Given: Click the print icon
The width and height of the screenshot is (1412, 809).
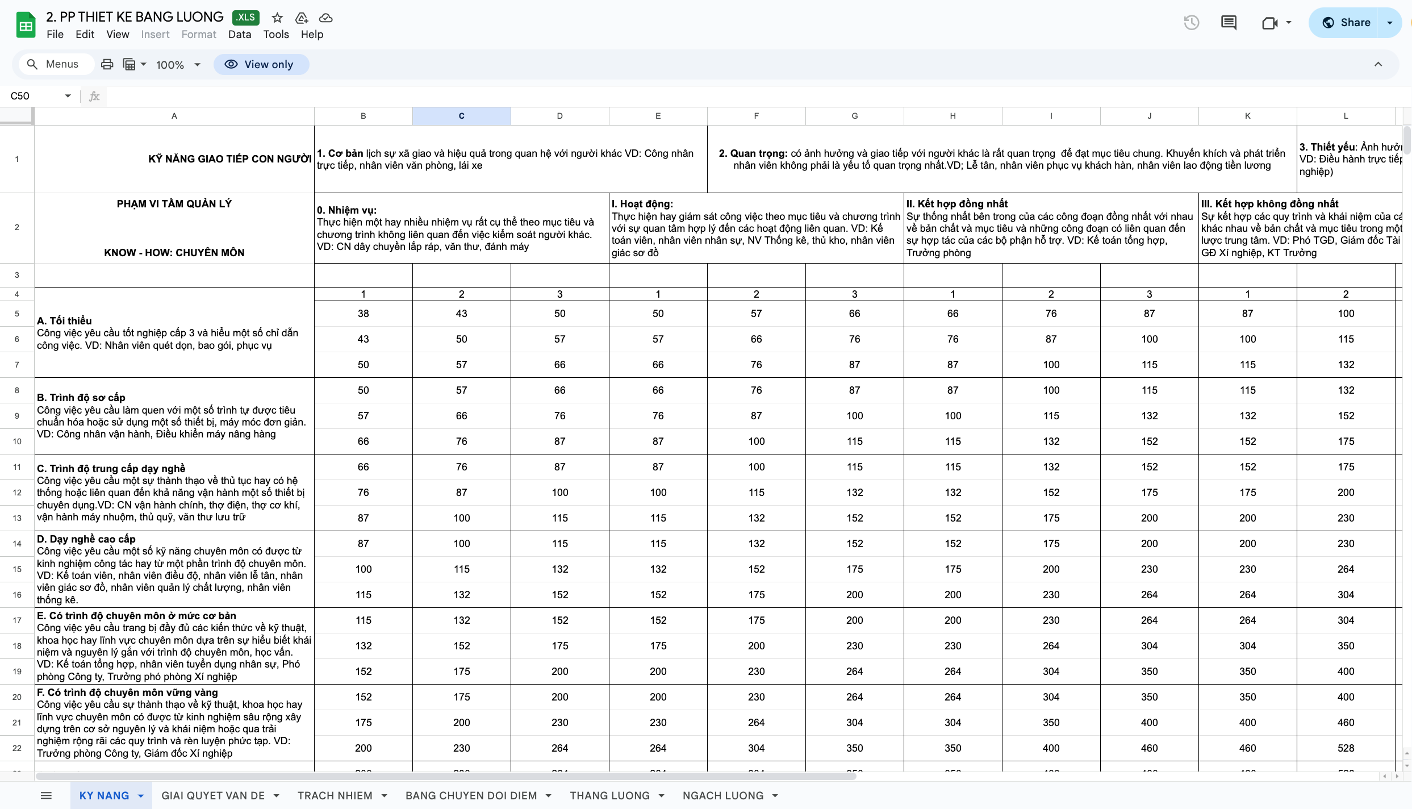Looking at the screenshot, I should [107, 64].
